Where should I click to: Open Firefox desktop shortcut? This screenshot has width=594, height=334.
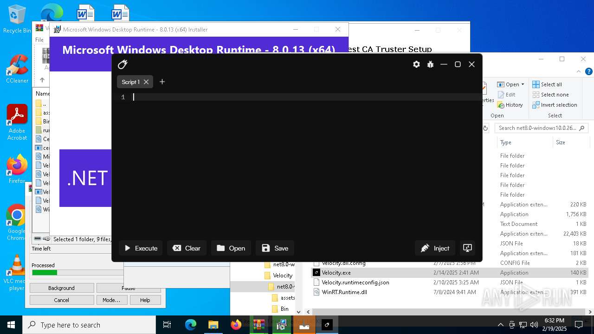[17, 169]
